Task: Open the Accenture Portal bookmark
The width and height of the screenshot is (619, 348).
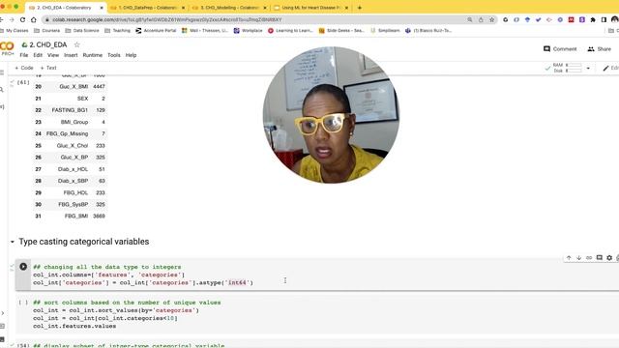Action: (156, 30)
